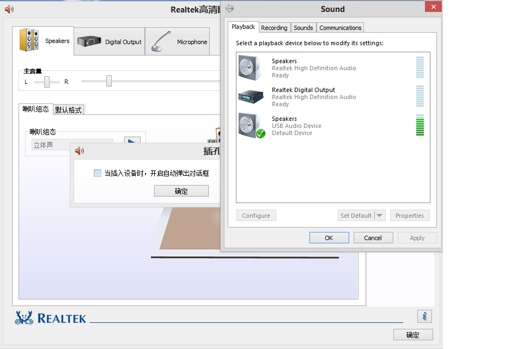Image resolution: width=523 pixels, height=349 pixels.
Task: Play the speaker configuration test
Action: click(132, 142)
